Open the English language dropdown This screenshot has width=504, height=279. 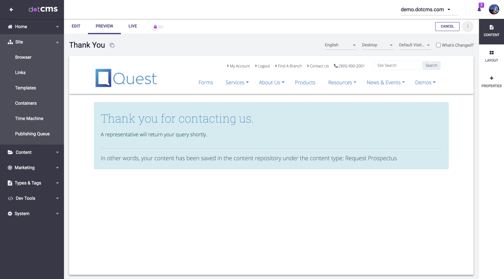click(x=340, y=45)
